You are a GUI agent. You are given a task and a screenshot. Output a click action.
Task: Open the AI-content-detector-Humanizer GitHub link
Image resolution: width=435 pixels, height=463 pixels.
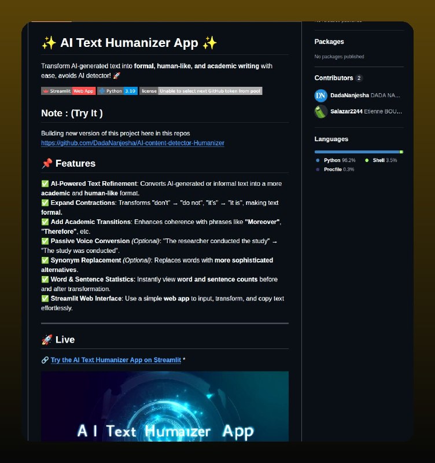[x=132, y=143]
